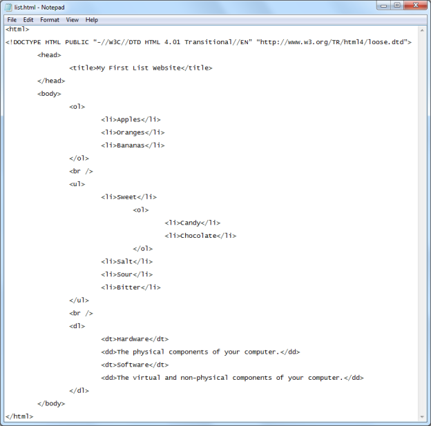The width and height of the screenshot is (431, 426).
Task: Click the vertical scrollbar up arrow
Action: [422, 30]
